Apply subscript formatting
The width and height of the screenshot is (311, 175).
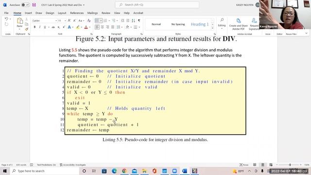59,27
